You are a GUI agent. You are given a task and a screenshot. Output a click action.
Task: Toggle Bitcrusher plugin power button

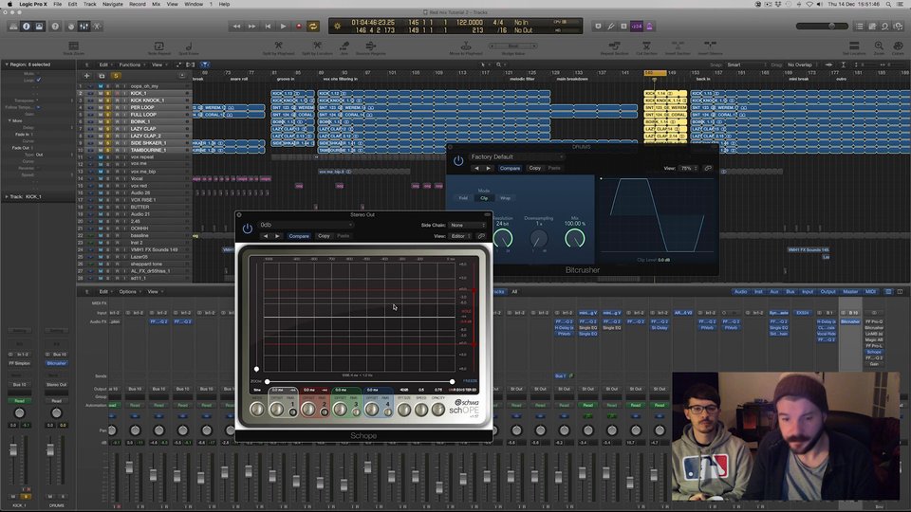point(458,161)
